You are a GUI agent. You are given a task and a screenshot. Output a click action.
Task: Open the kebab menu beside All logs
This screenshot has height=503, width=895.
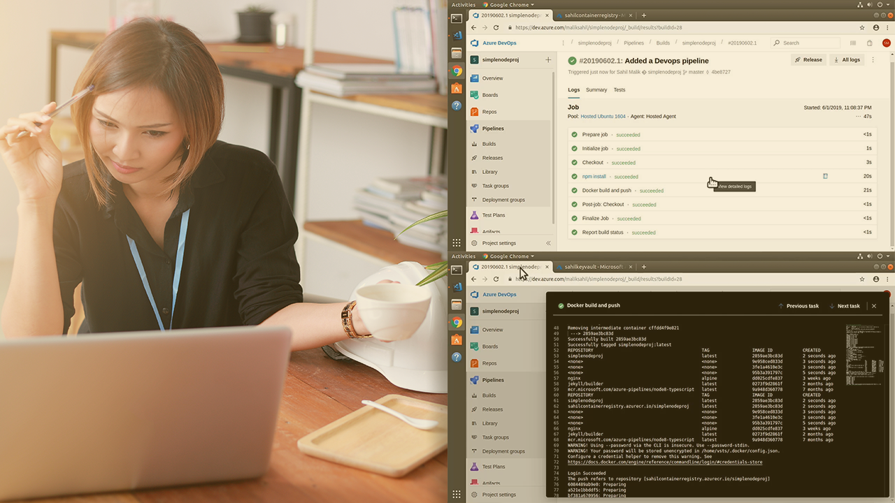(x=873, y=60)
